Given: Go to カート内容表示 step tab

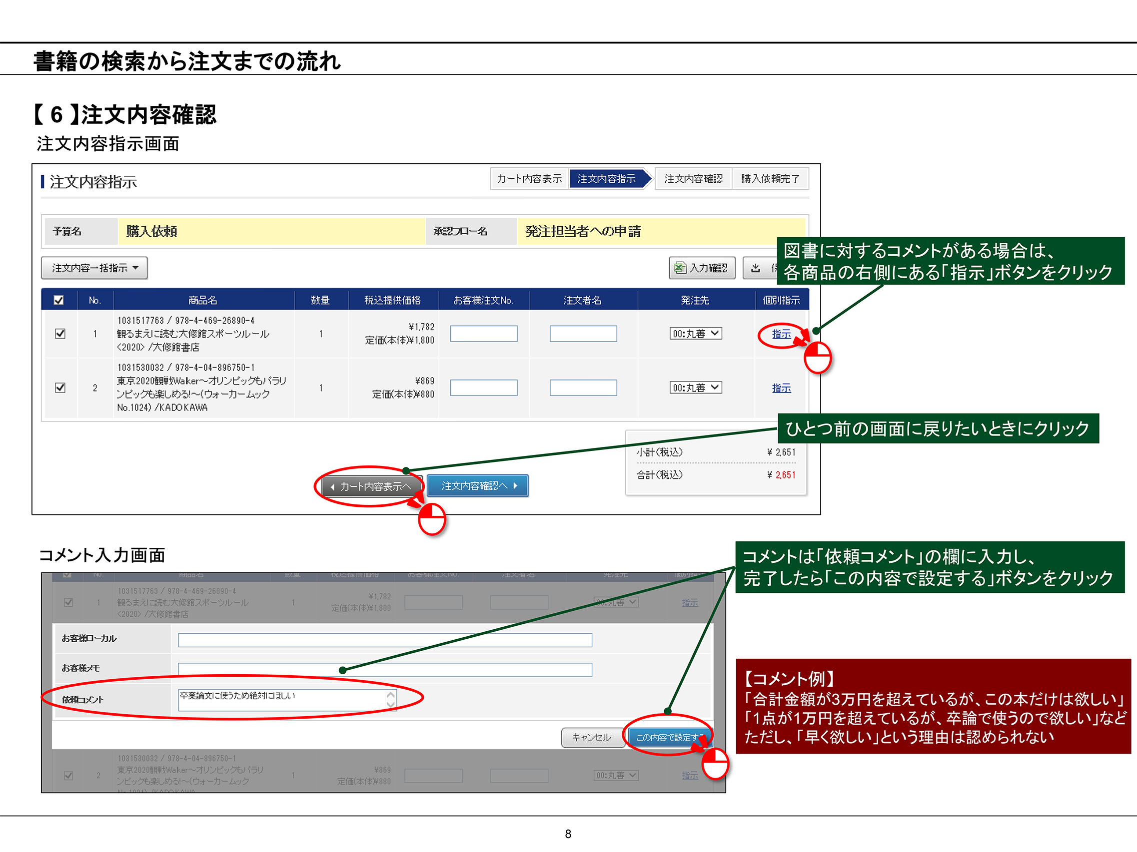Looking at the screenshot, I should click(x=529, y=178).
